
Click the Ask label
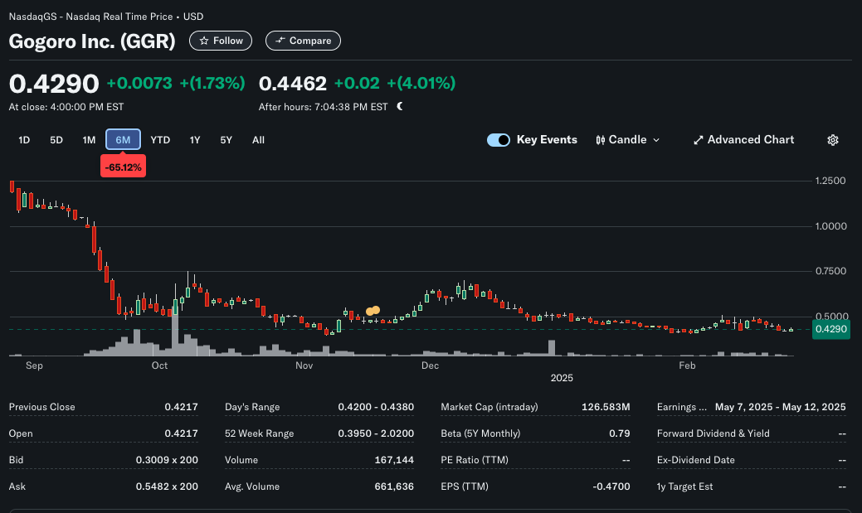point(17,486)
